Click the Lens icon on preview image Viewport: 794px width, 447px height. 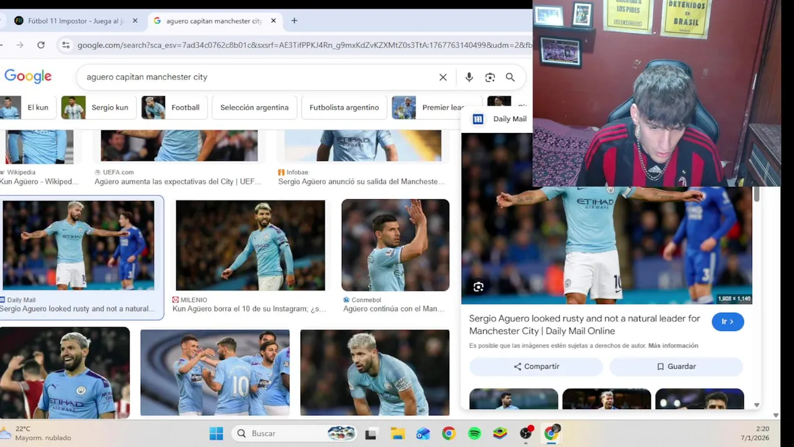[478, 287]
